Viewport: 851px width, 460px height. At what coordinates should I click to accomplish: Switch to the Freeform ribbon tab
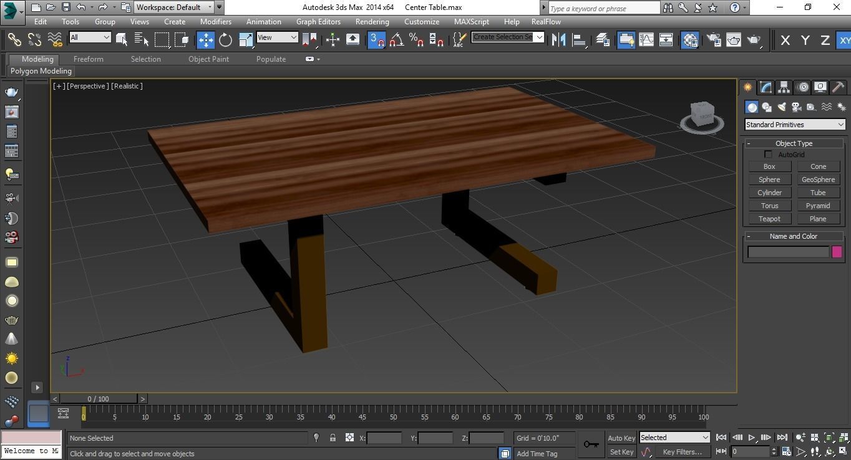(89, 59)
